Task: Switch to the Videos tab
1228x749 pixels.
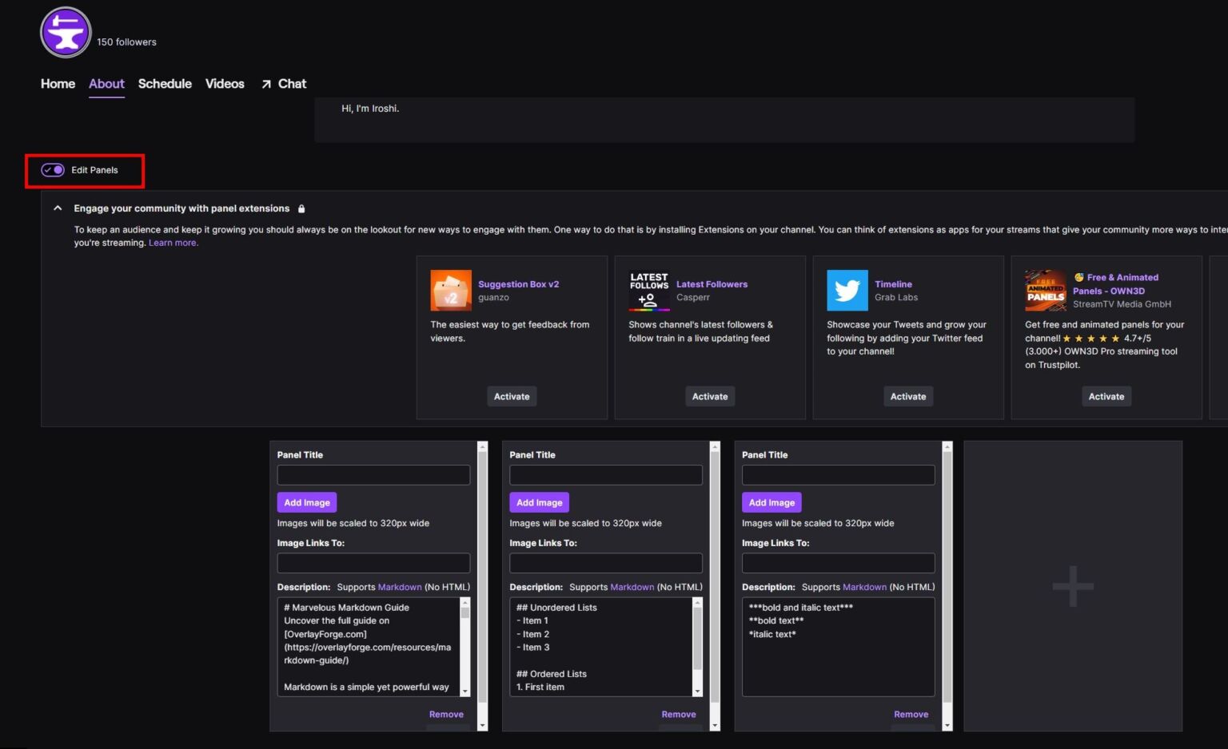Action: click(225, 84)
